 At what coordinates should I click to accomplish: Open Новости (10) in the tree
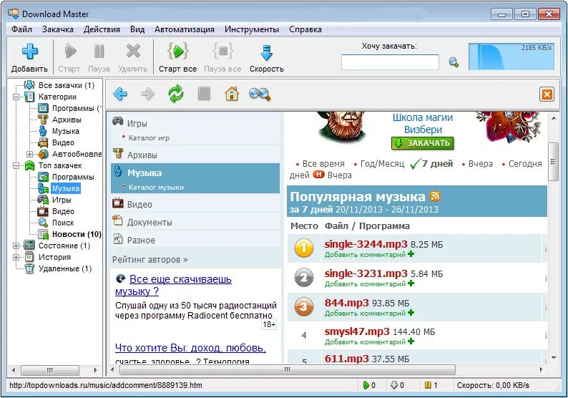[x=77, y=234]
